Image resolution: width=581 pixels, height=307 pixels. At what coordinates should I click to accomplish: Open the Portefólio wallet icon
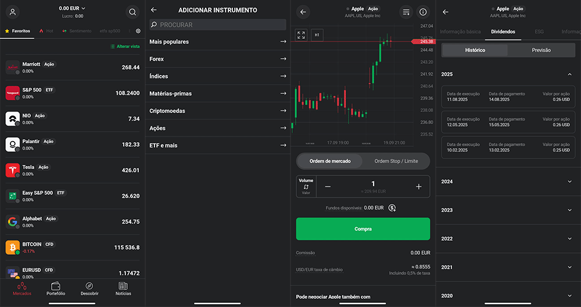(56, 286)
